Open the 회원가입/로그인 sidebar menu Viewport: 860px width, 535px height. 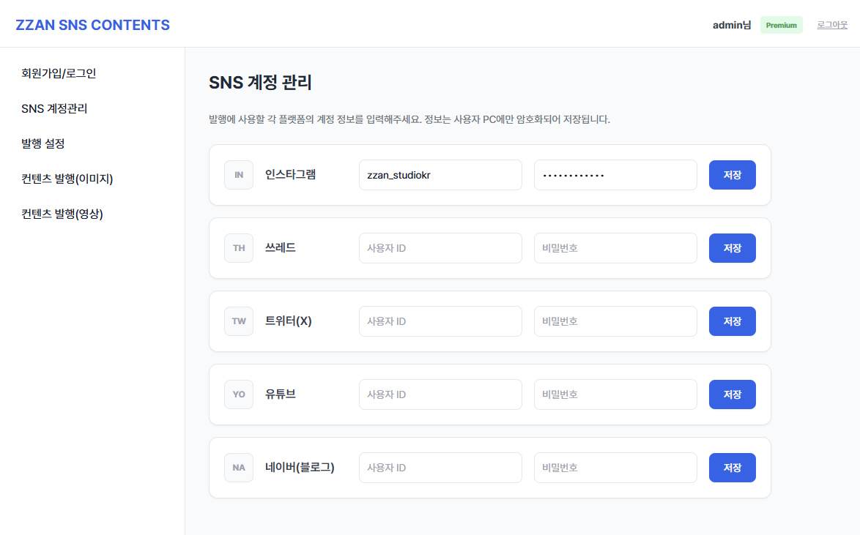point(59,73)
